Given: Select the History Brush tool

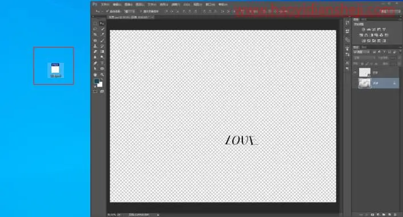Looking at the screenshot, I should 102,46.
